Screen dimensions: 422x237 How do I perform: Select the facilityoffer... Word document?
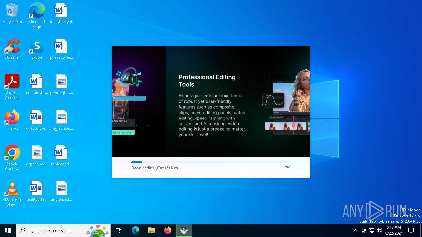pyautogui.click(x=37, y=192)
